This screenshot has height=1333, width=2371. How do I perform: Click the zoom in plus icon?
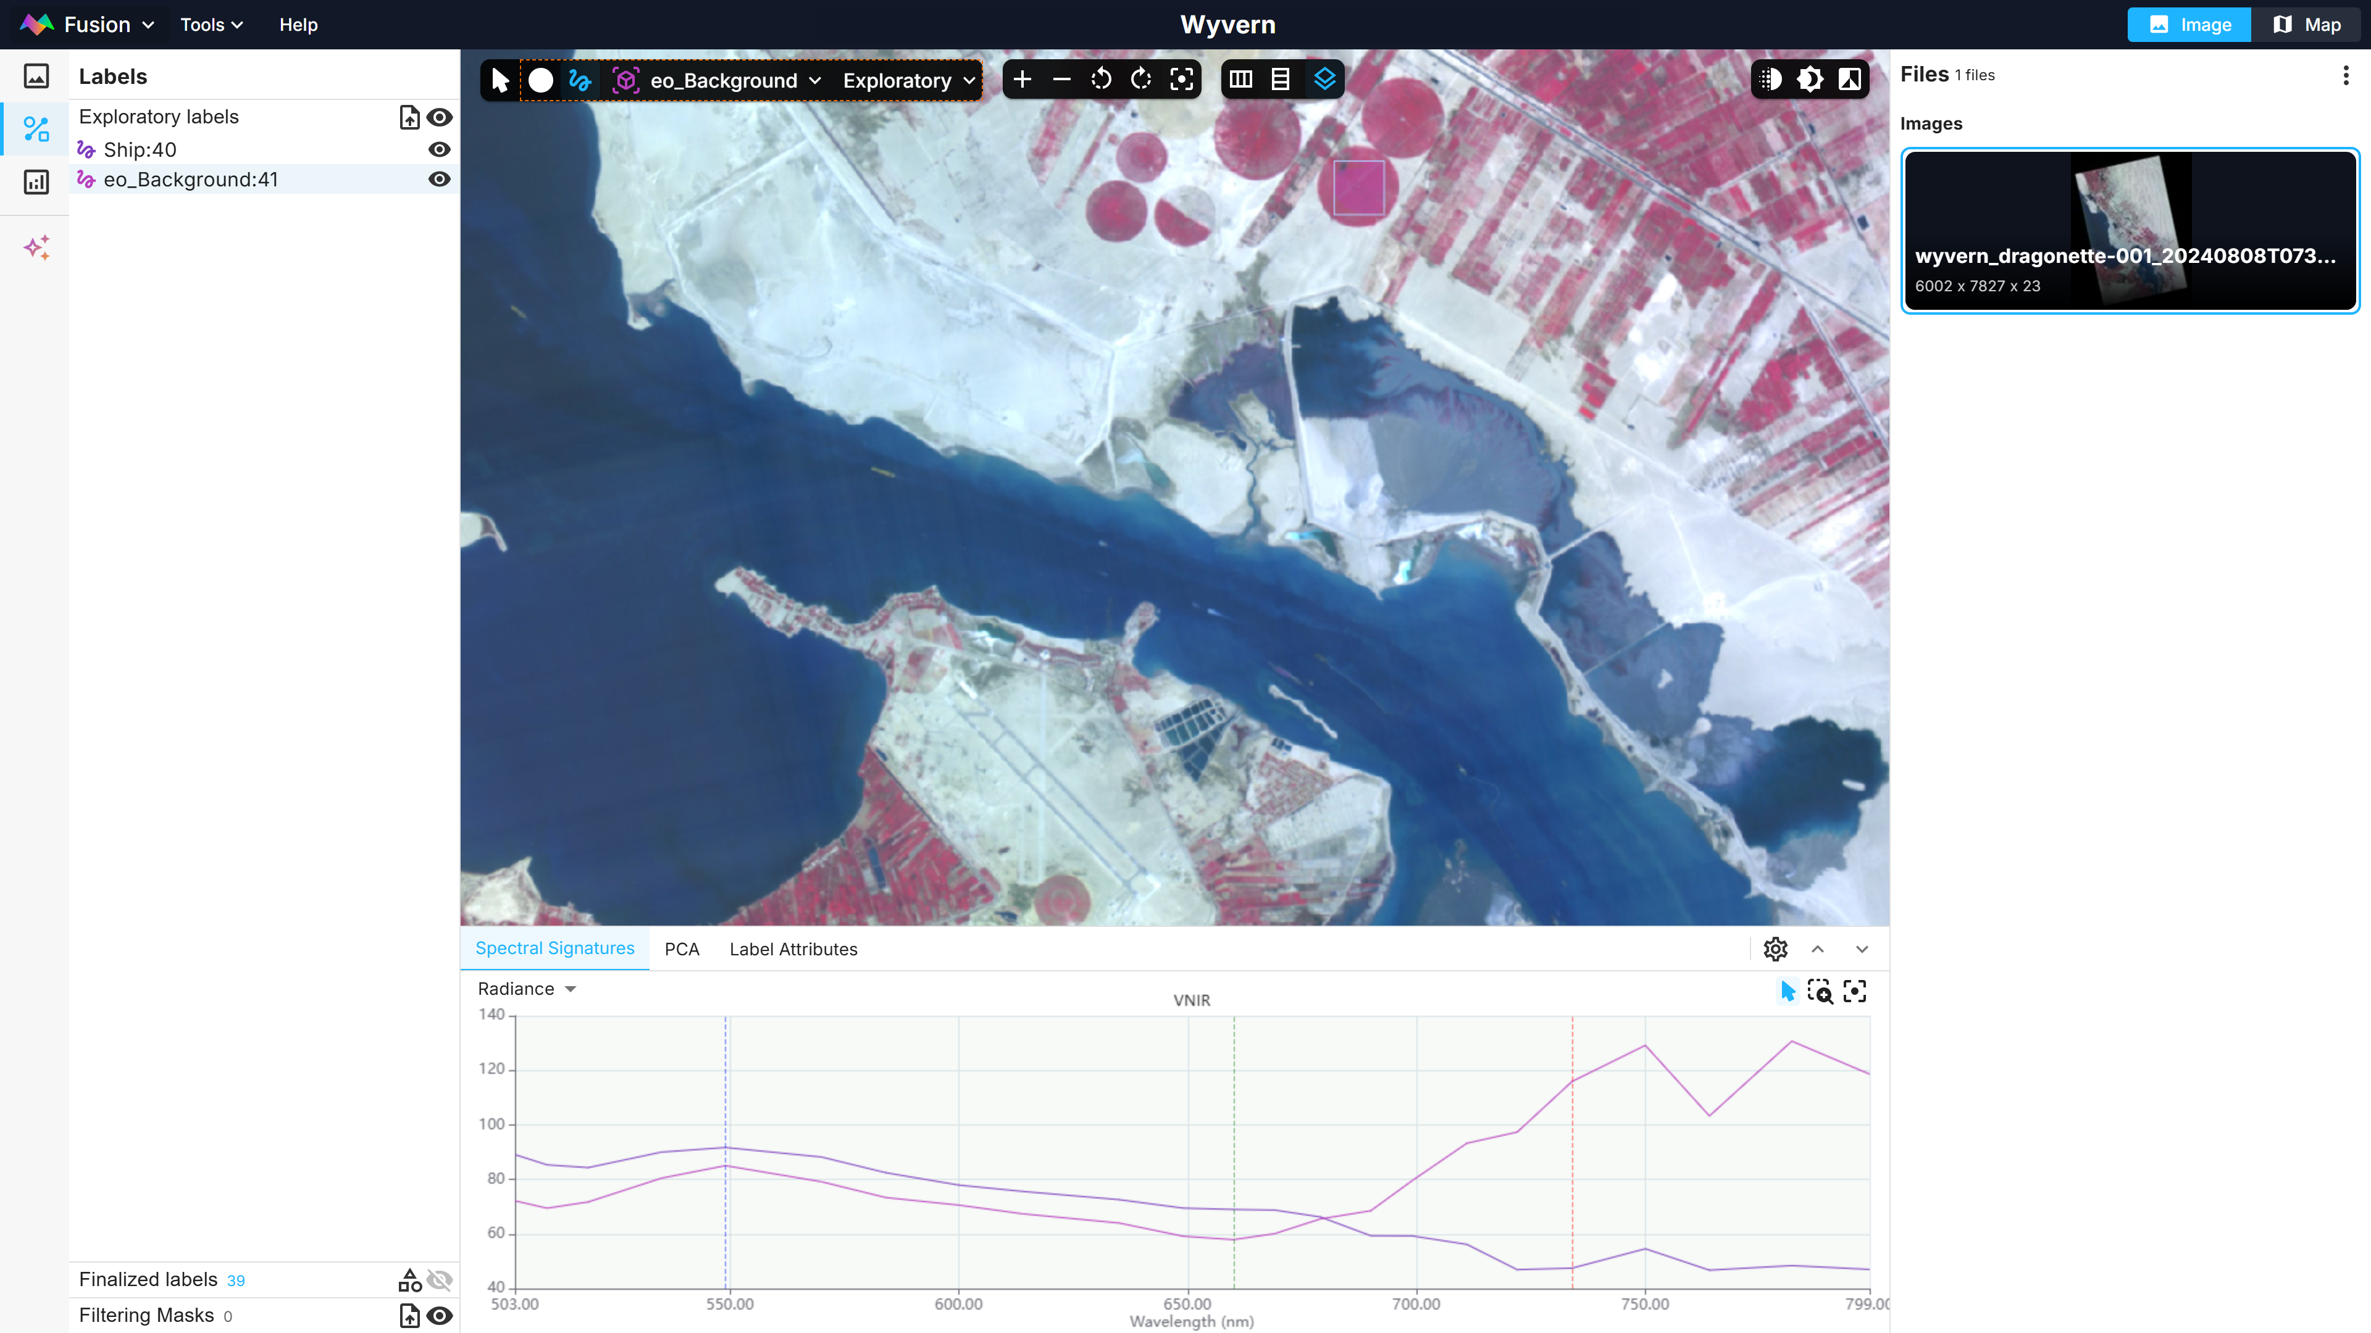pyautogui.click(x=1022, y=80)
